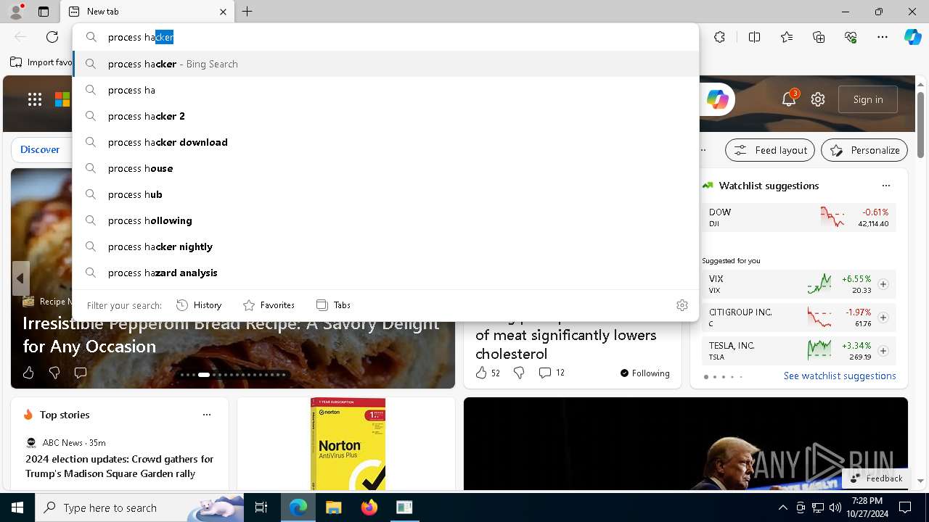This screenshot has height=522, width=929.
Task: Open Settings and more menu
Action: click(883, 37)
